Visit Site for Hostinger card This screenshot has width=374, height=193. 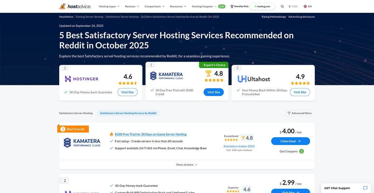coord(127,92)
